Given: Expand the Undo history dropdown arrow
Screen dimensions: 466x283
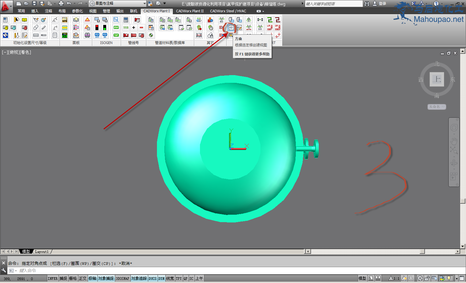Looking at the screenshot, I should point(74,4).
